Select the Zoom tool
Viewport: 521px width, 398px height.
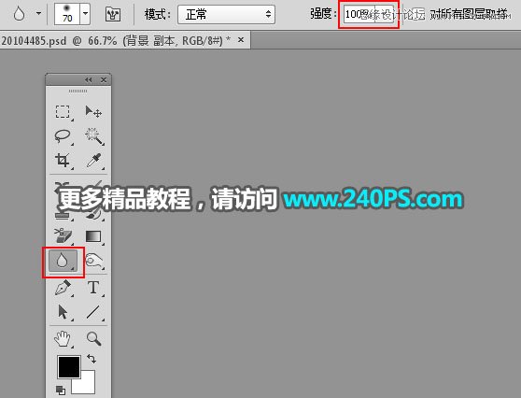coord(93,338)
